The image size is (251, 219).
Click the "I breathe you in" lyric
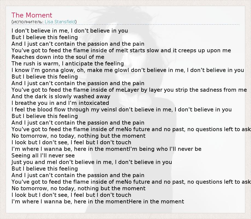tap(60, 103)
